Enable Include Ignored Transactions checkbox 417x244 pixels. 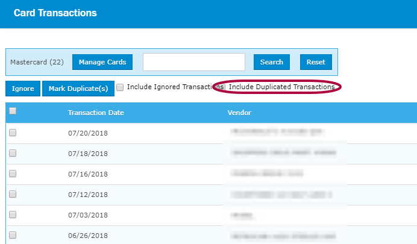point(120,87)
